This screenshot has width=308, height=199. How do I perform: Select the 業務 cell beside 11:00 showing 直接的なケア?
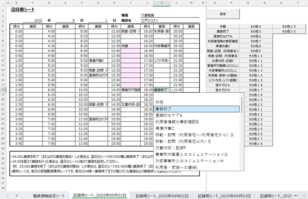(98, 119)
